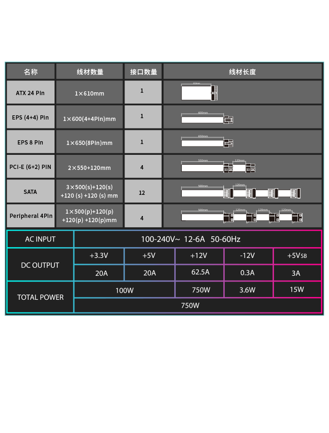Click the ATX 24 Pin cable diagram
The width and height of the screenshot is (329, 433).
pyautogui.click(x=199, y=92)
